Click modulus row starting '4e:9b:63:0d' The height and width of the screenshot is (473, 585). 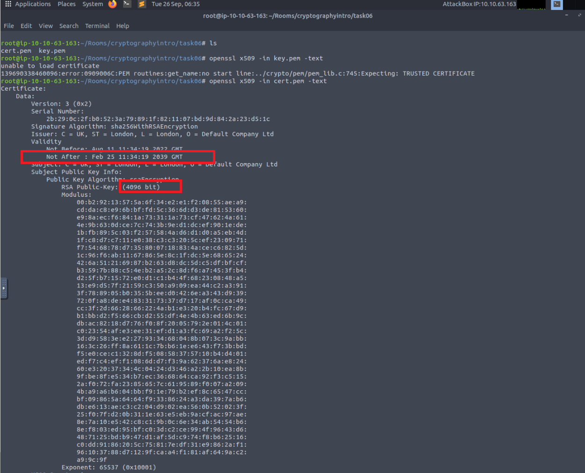coord(162,225)
